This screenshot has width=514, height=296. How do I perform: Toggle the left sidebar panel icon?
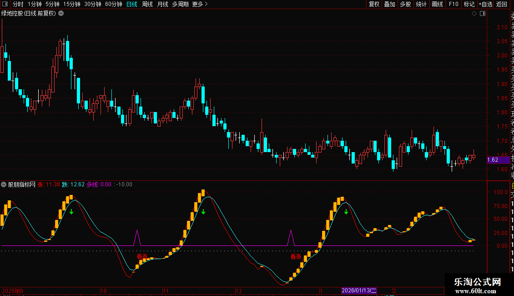(5, 4)
